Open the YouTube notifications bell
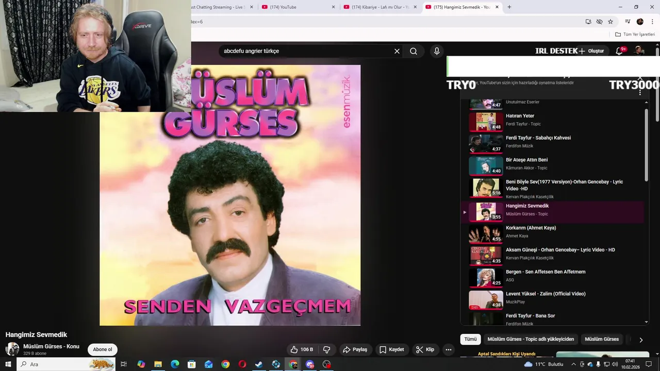The image size is (660, 371). [x=620, y=50]
